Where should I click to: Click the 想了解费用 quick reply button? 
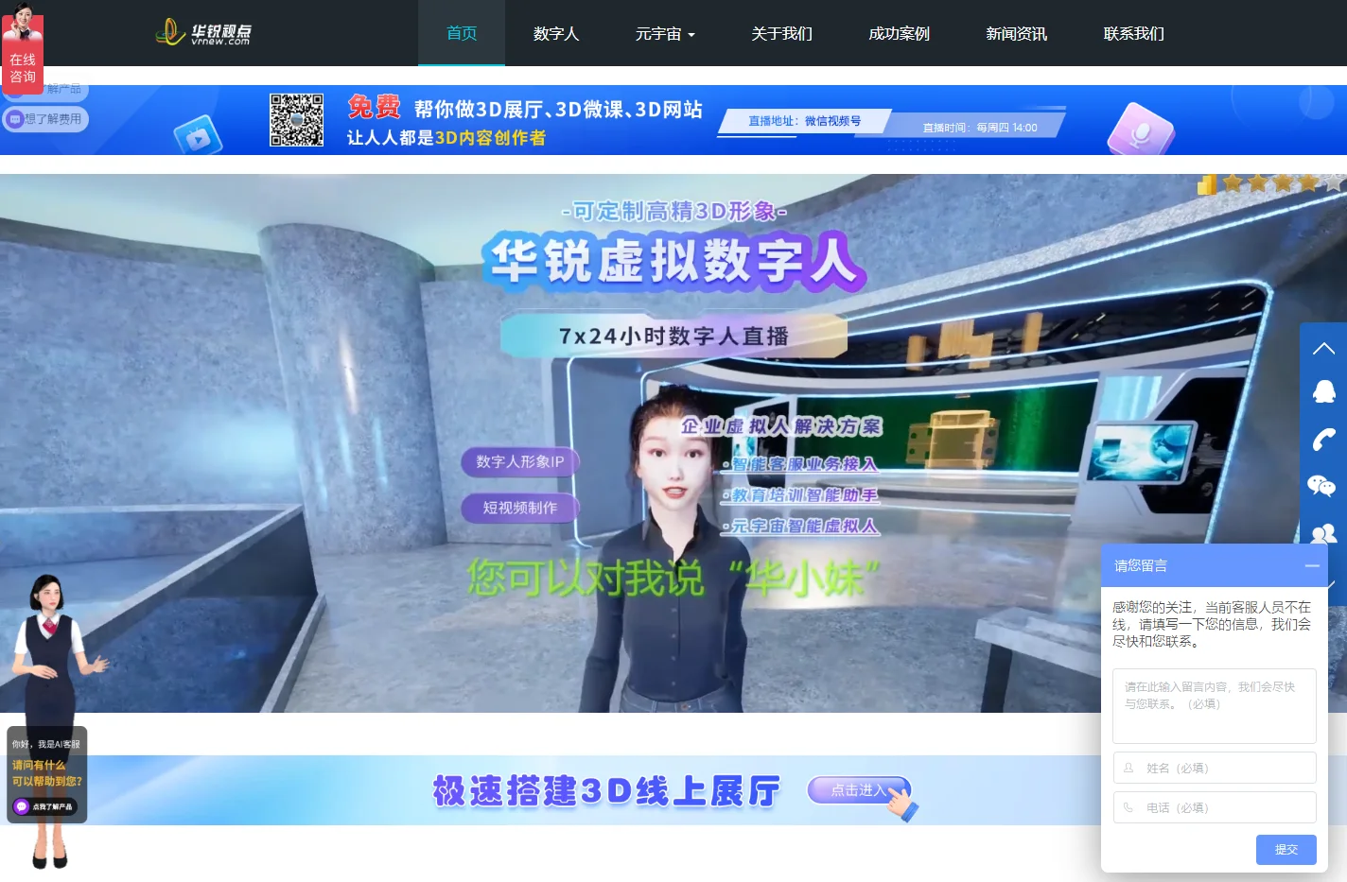point(46,119)
